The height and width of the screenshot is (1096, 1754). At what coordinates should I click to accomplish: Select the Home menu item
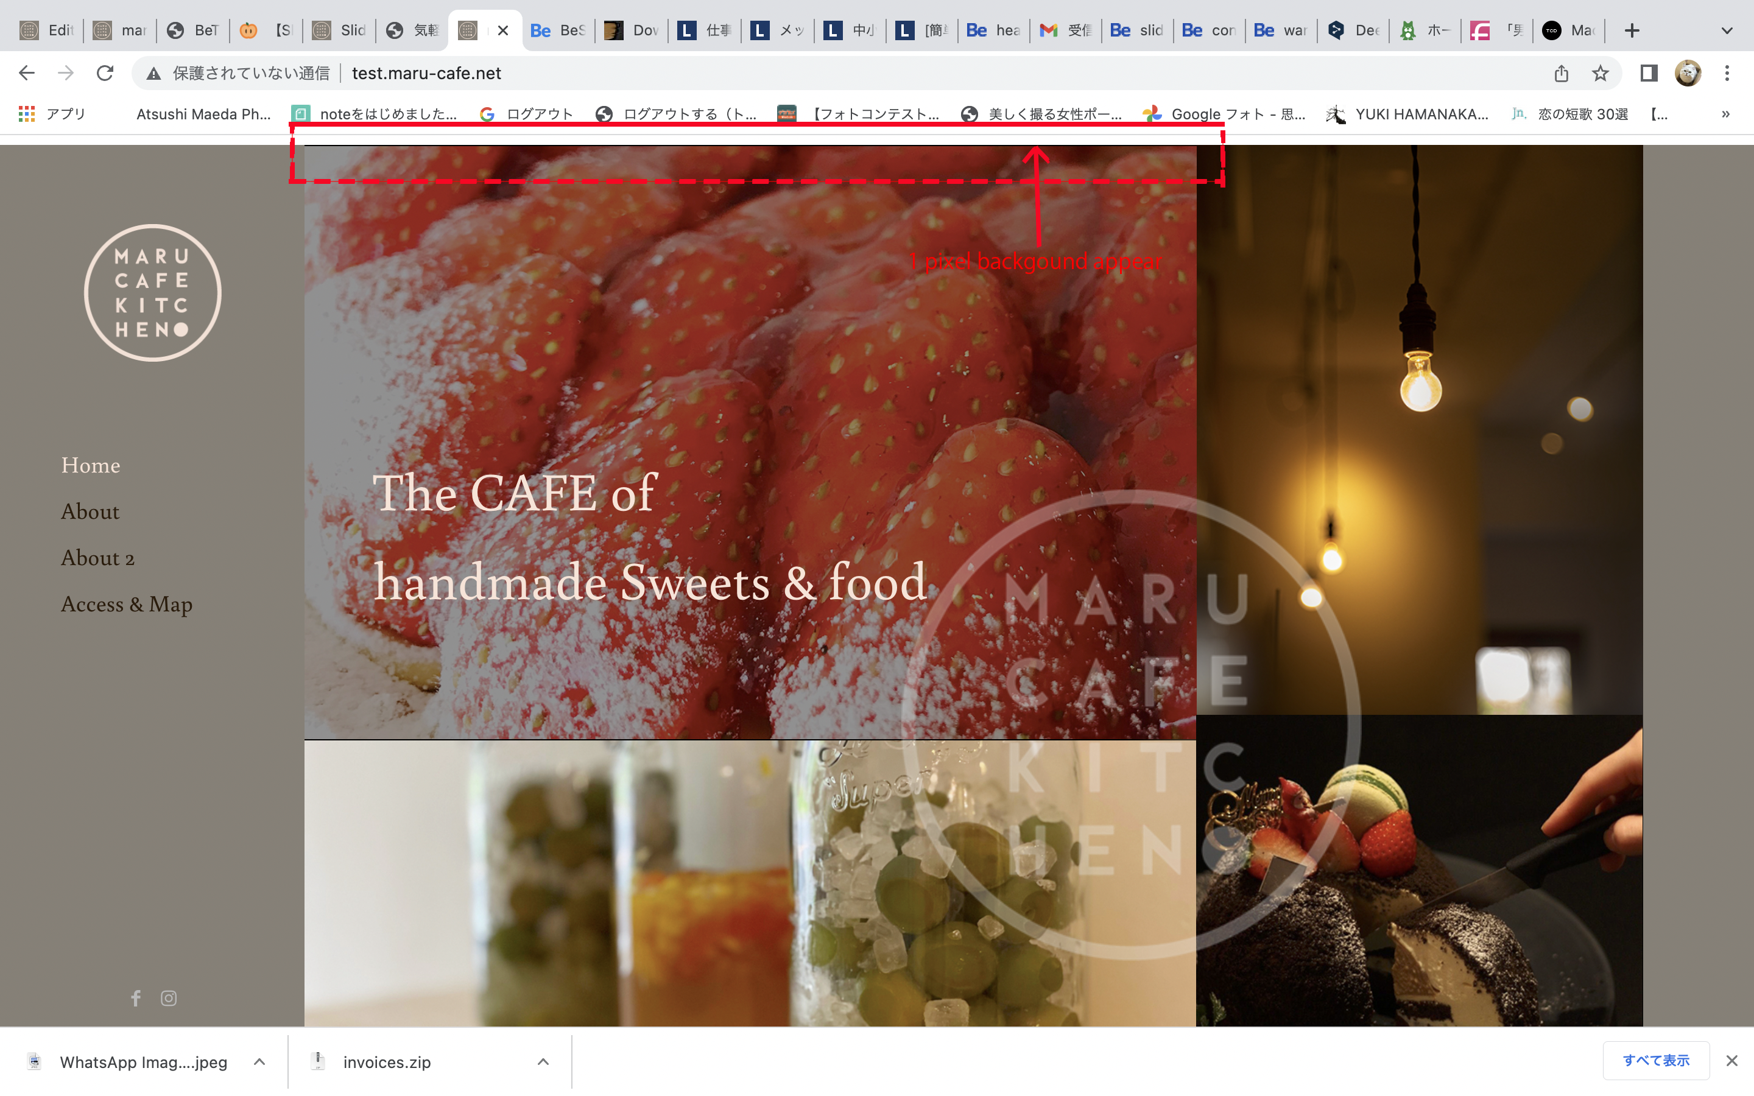91,466
